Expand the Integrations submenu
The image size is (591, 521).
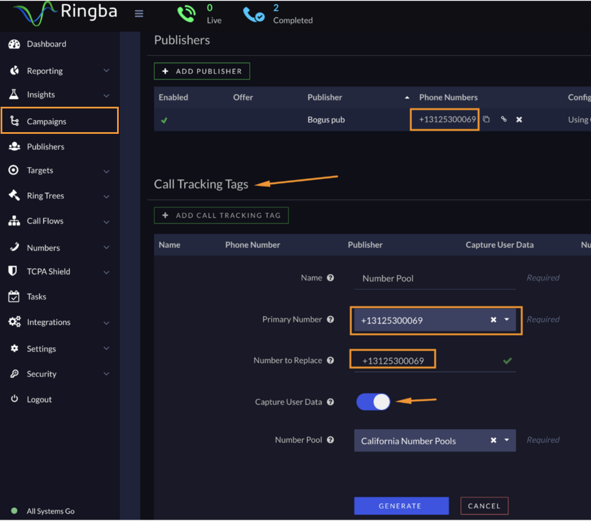coord(107,323)
